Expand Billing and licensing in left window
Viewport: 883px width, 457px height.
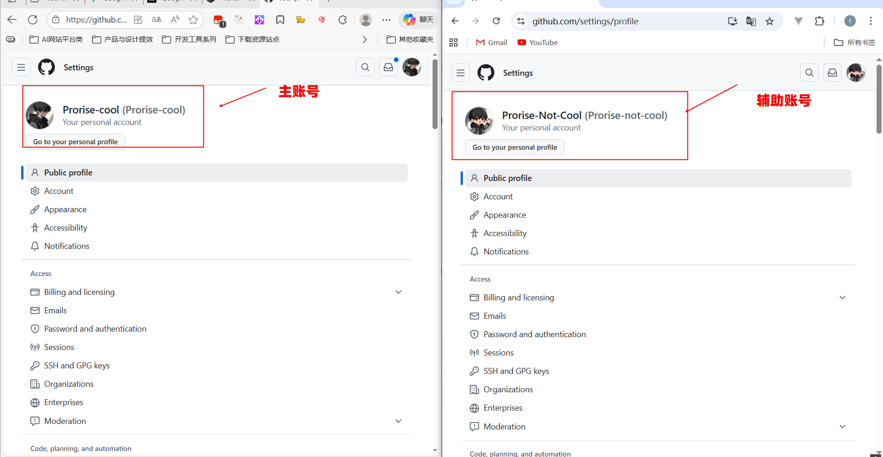(398, 292)
